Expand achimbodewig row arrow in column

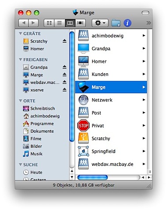coord(144,36)
